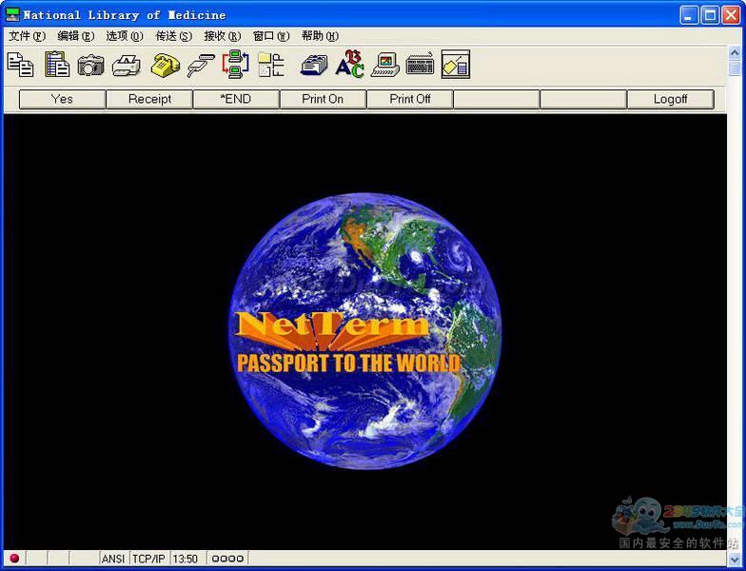Click the card file phone directory icon
This screenshot has width=746, height=571.
(314, 65)
